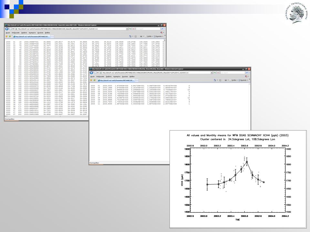Click the Forward arrow in the All_values window
The width and height of the screenshot is (310, 232).
click(10, 29)
